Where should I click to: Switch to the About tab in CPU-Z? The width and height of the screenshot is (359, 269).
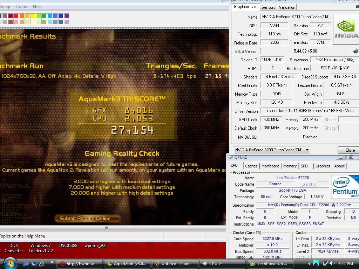339,166
